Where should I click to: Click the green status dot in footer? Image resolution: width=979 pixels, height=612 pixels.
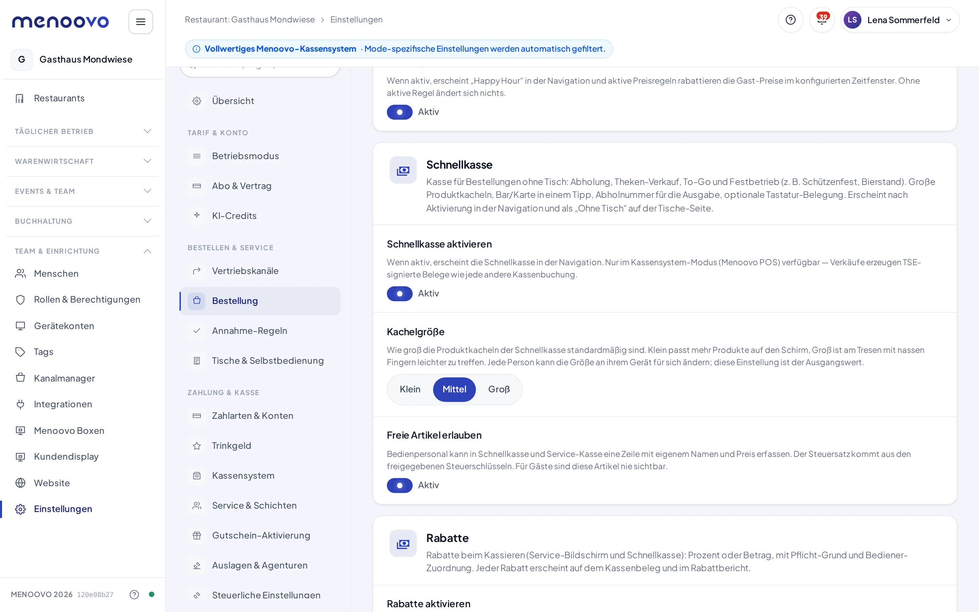[151, 594]
